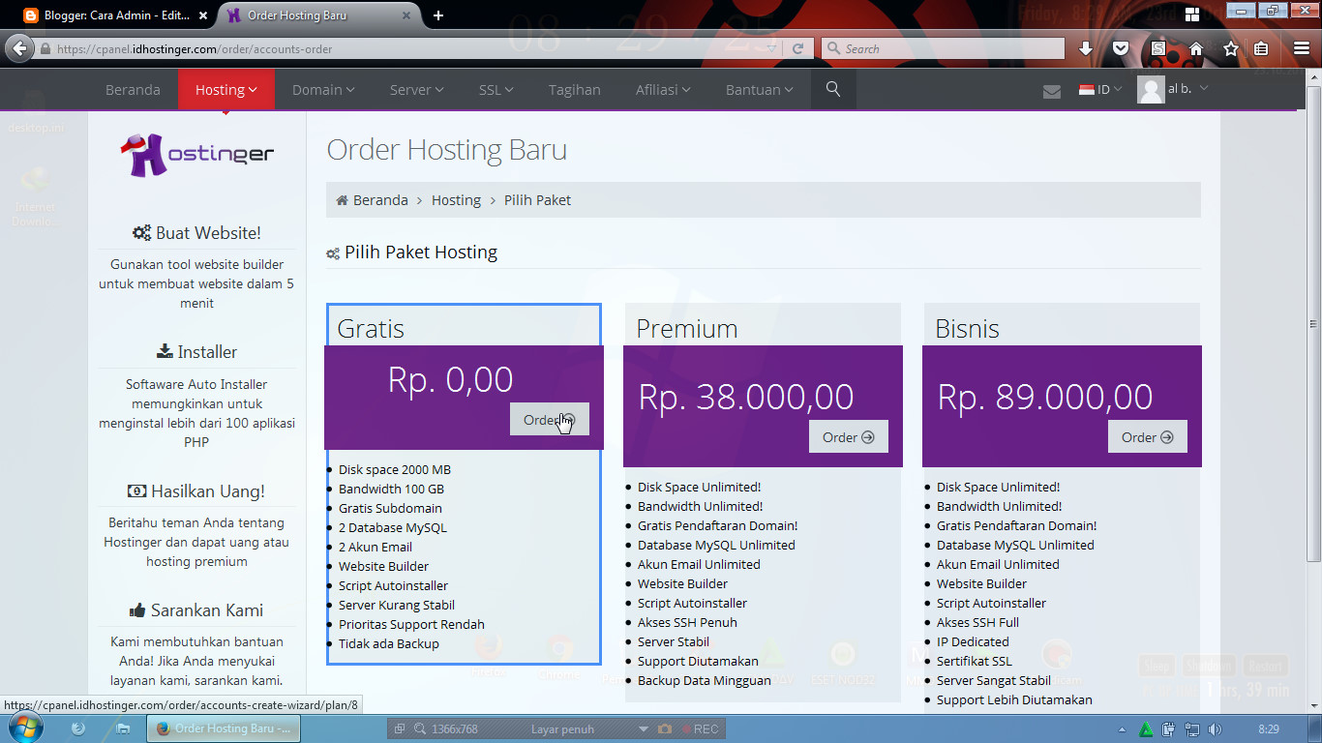Expand the Domain dropdown menu
Screen dimensions: 1322x743
323,89
